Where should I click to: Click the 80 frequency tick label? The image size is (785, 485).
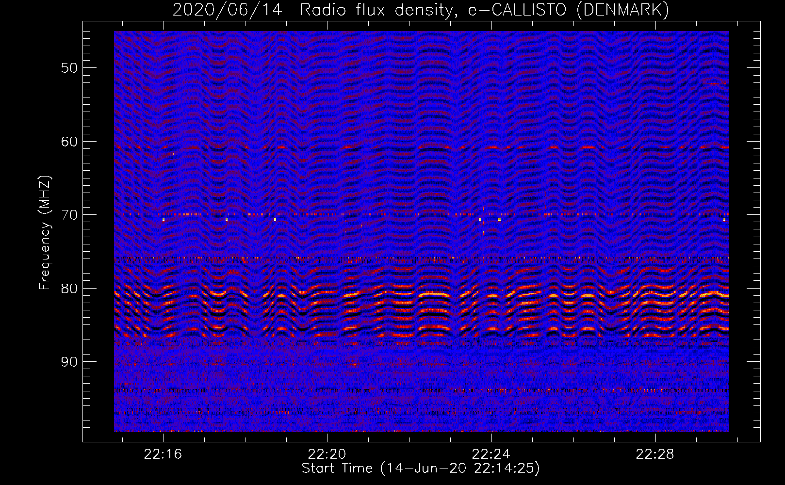pyautogui.click(x=69, y=289)
